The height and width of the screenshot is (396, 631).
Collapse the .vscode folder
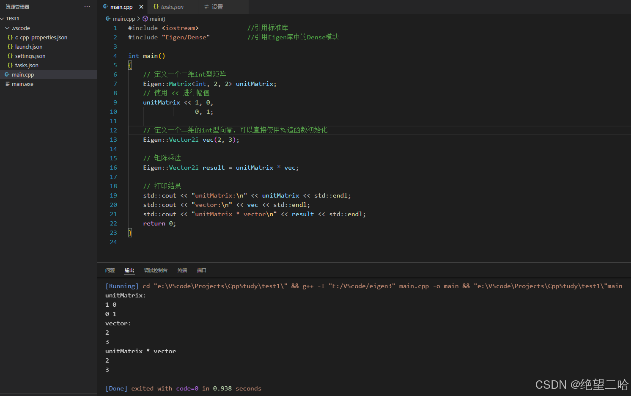click(7, 28)
